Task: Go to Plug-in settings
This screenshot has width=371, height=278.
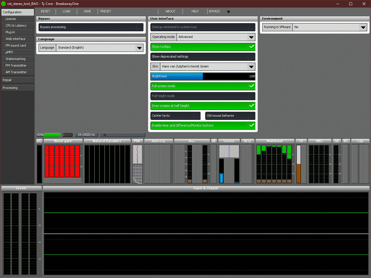Action: point(18,32)
